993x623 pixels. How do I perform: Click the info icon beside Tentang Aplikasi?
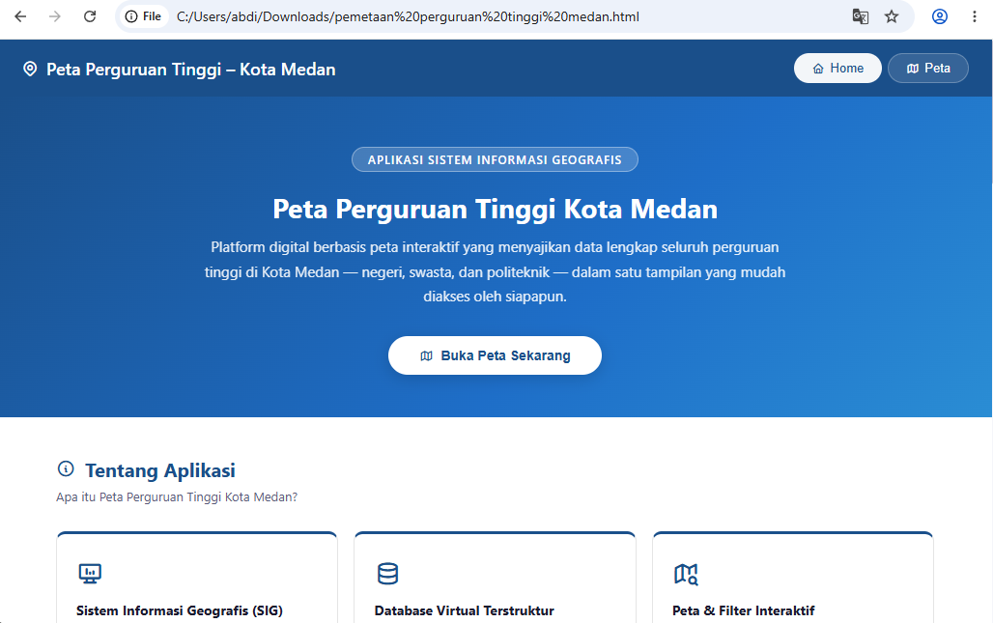click(66, 468)
